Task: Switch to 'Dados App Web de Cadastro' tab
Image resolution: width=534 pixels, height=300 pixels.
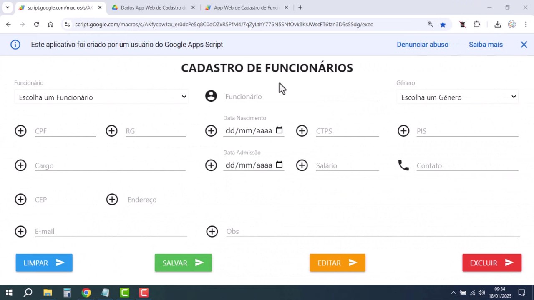Action: (x=154, y=7)
